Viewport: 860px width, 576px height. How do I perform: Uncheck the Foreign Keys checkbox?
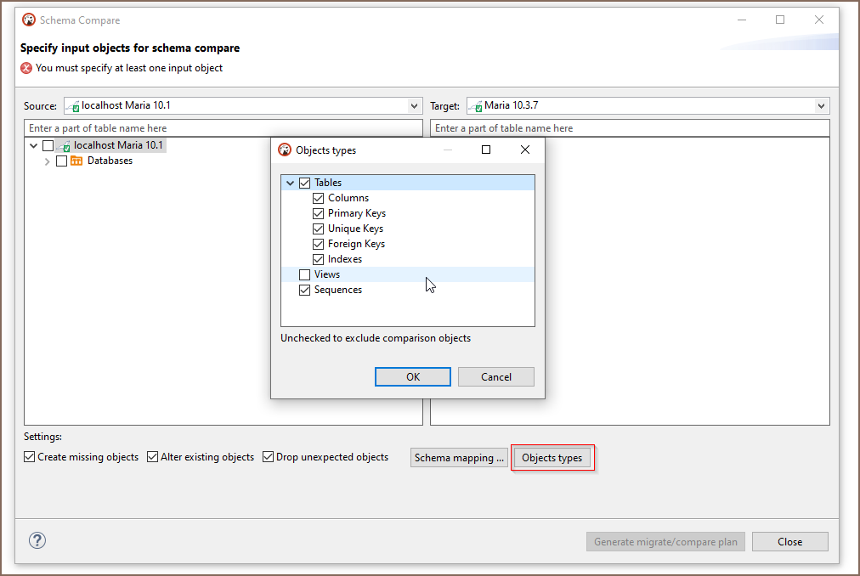(x=319, y=244)
